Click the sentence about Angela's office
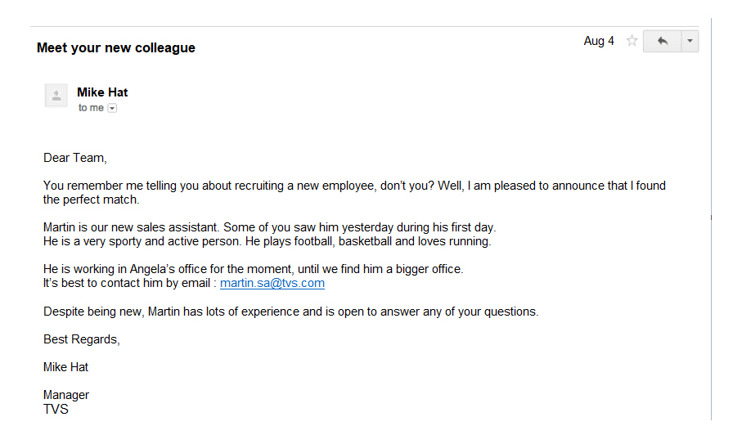Viewport: 733px width, 435px height. (x=253, y=269)
